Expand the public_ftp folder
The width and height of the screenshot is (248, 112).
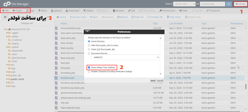7,76
